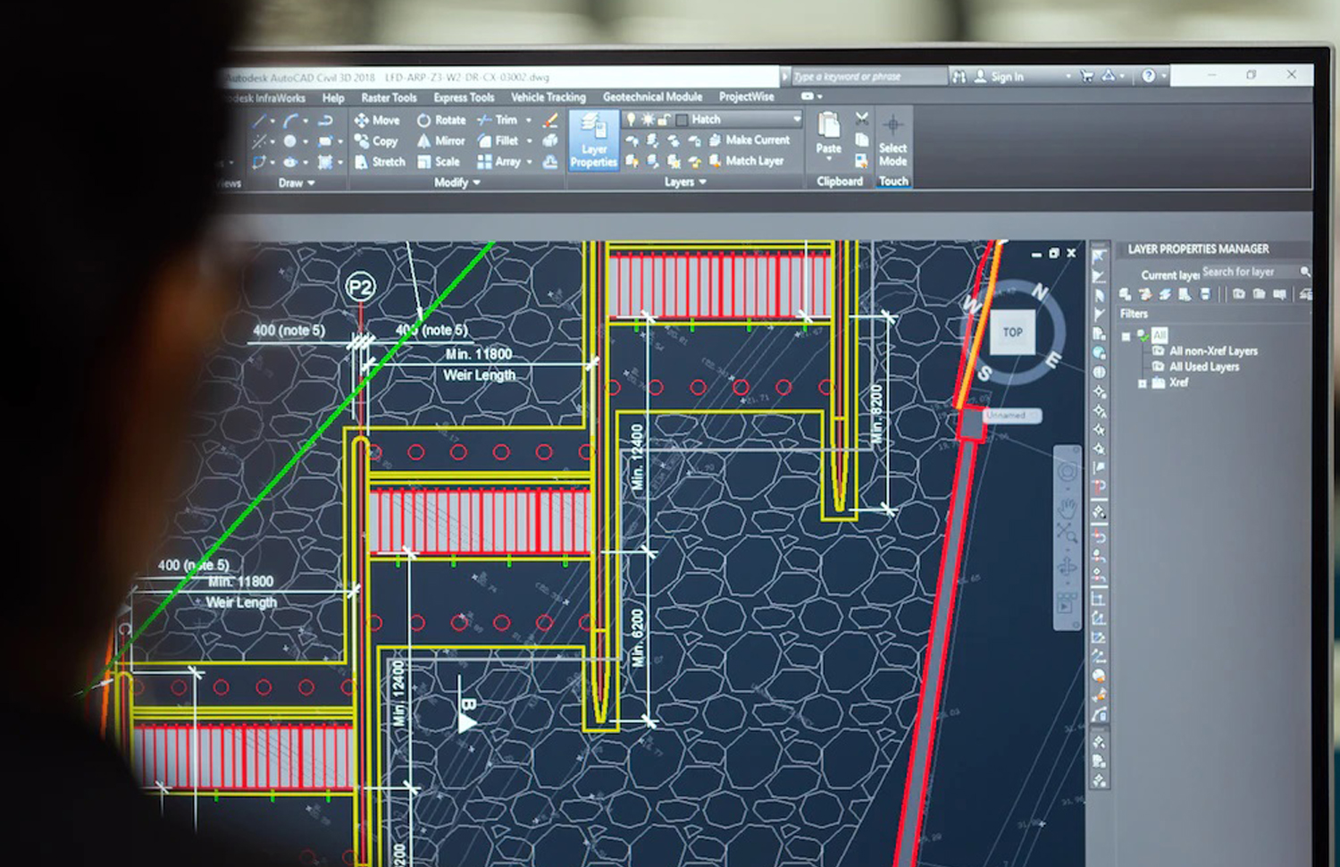The height and width of the screenshot is (867, 1340).
Task: Toggle the lock icon for Hatch layer
Action: (664, 119)
